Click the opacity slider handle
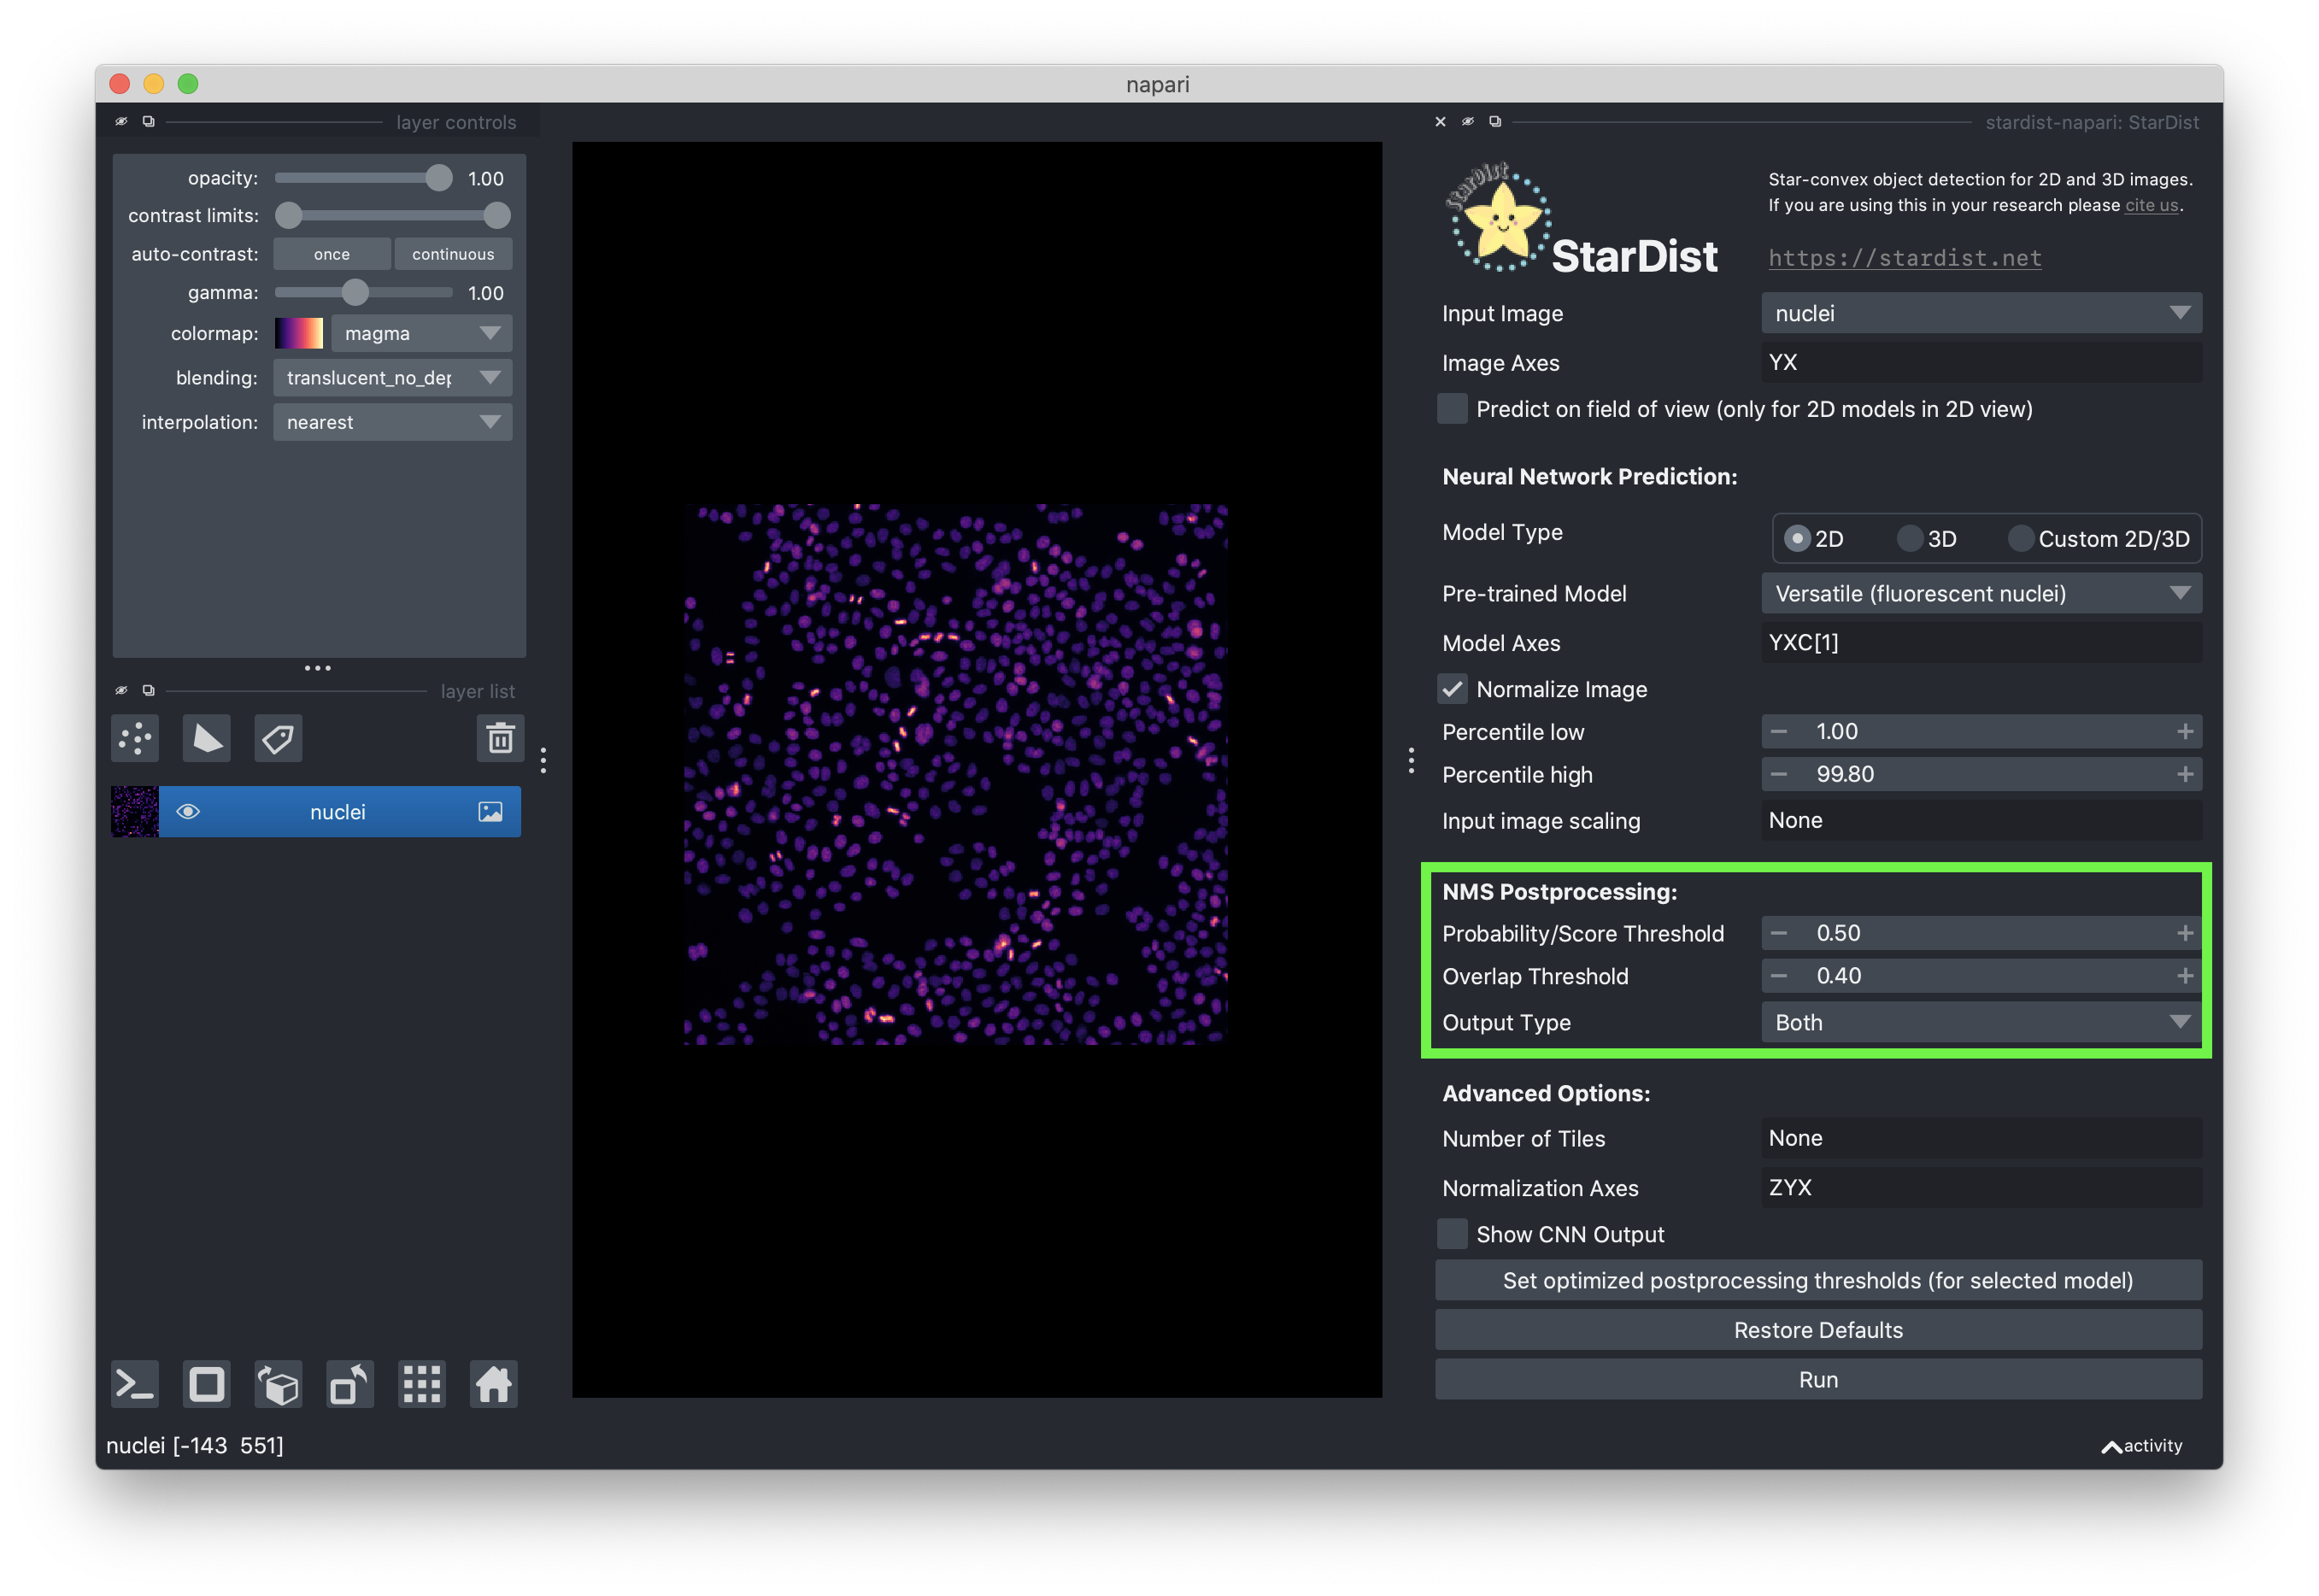The image size is (2319, 1596). click(438, 178)
